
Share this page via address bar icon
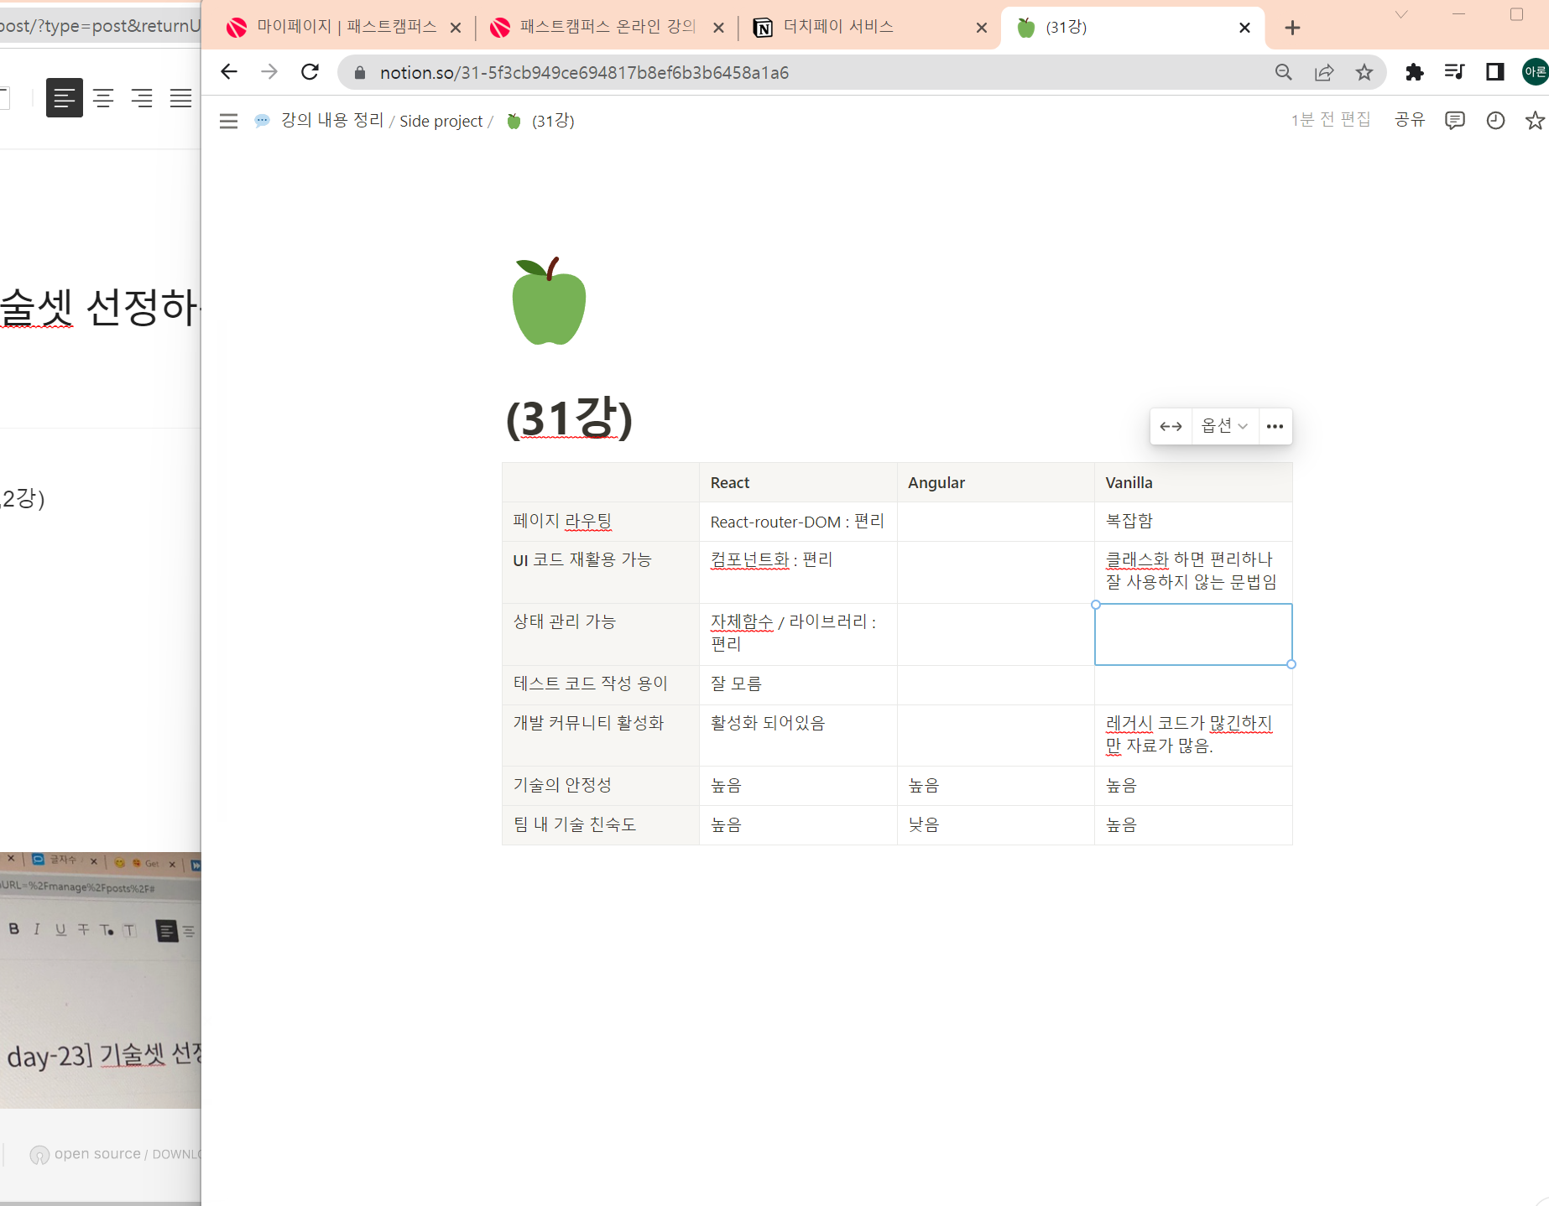coord(1324,72)
